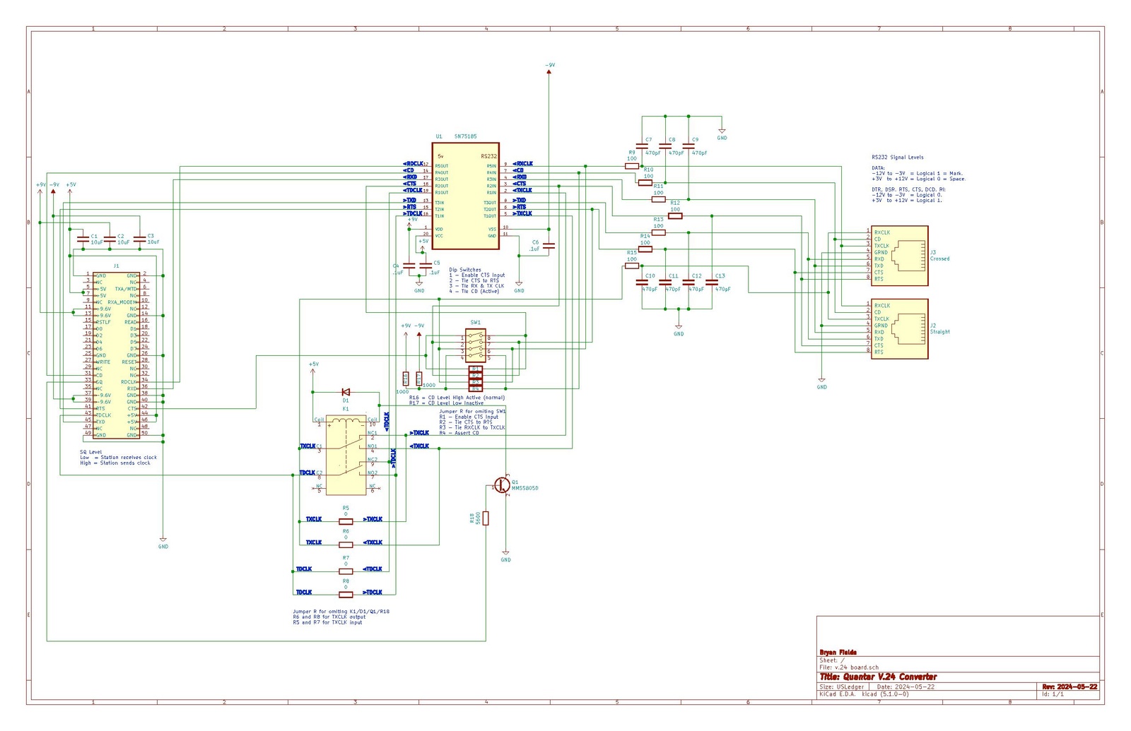Viewport: 1131px width, 731px height.
Task: Select the R1 jumper under SW1
Action: point(476,369)
